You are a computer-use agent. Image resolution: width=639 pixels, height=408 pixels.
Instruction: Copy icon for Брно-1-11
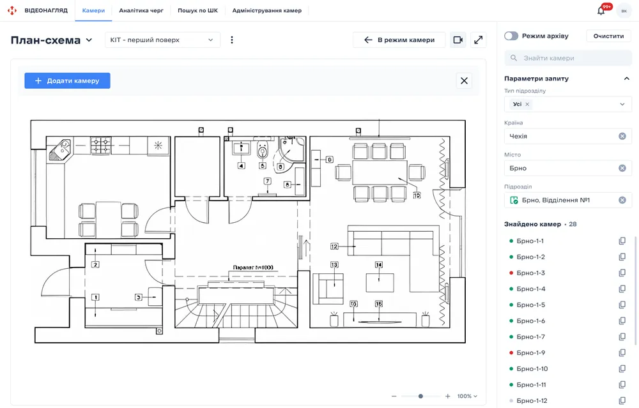[622, 384]
